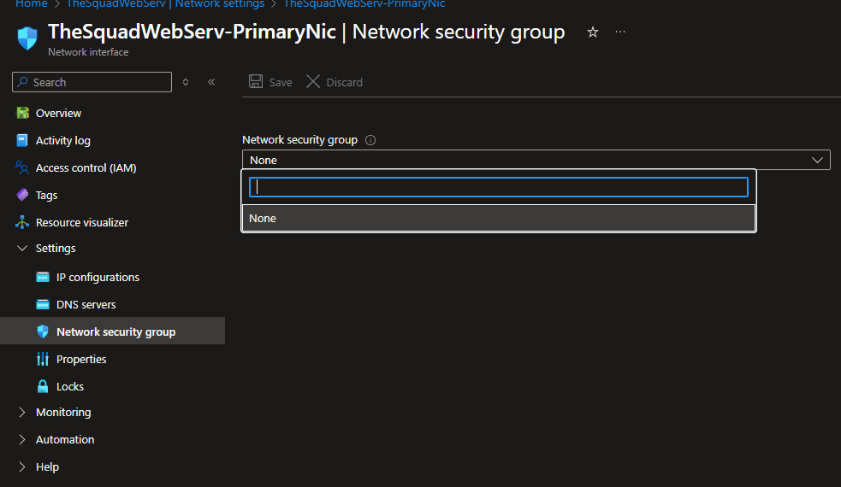Open the Overview page
This screenshot has height=487, width=841.
pyautogui.click(x=58, y=113)
